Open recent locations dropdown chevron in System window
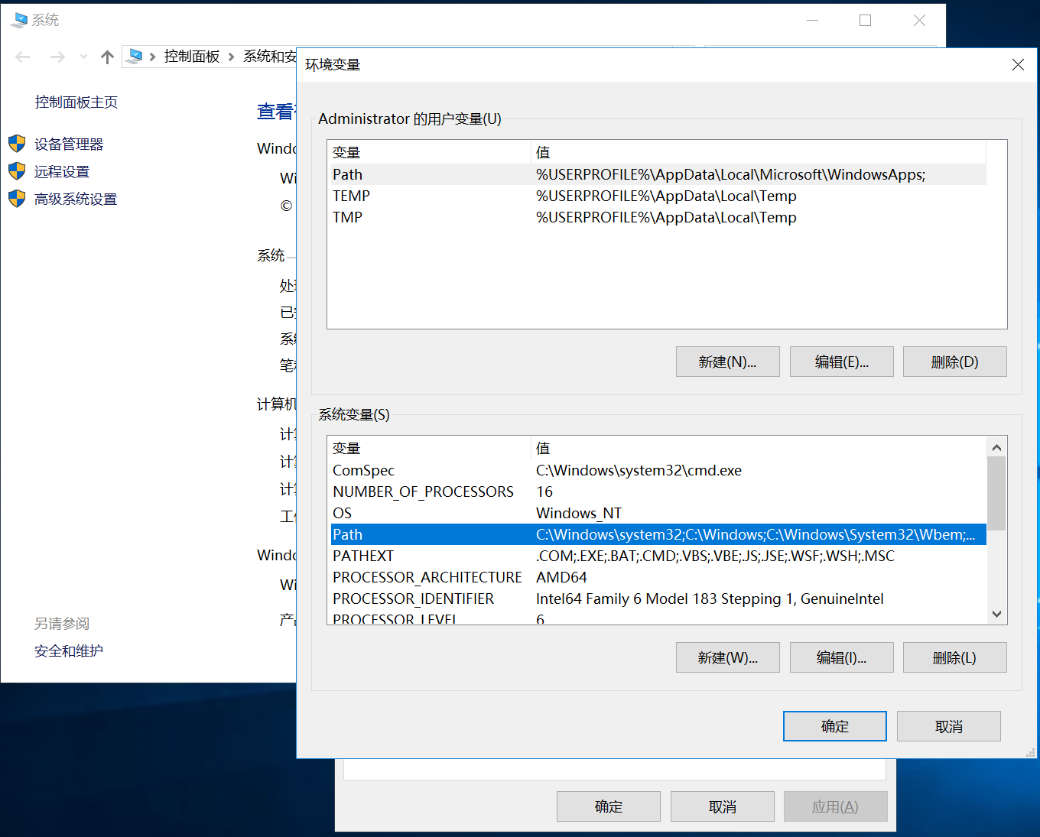The width and height of the screenshot is (1040, 837). click(83, 57)
